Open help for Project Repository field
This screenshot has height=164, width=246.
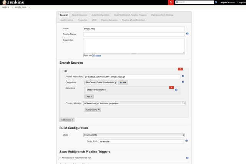tap(183, 76)
